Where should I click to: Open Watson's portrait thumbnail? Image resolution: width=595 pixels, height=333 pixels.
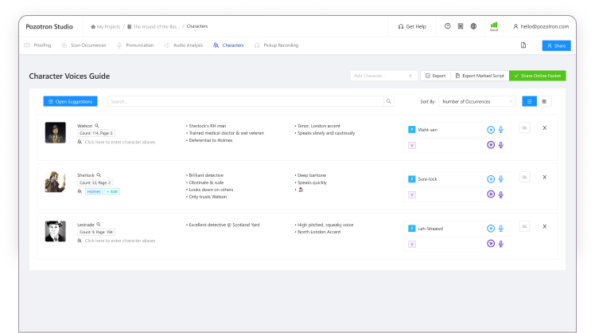coord(56,133)
